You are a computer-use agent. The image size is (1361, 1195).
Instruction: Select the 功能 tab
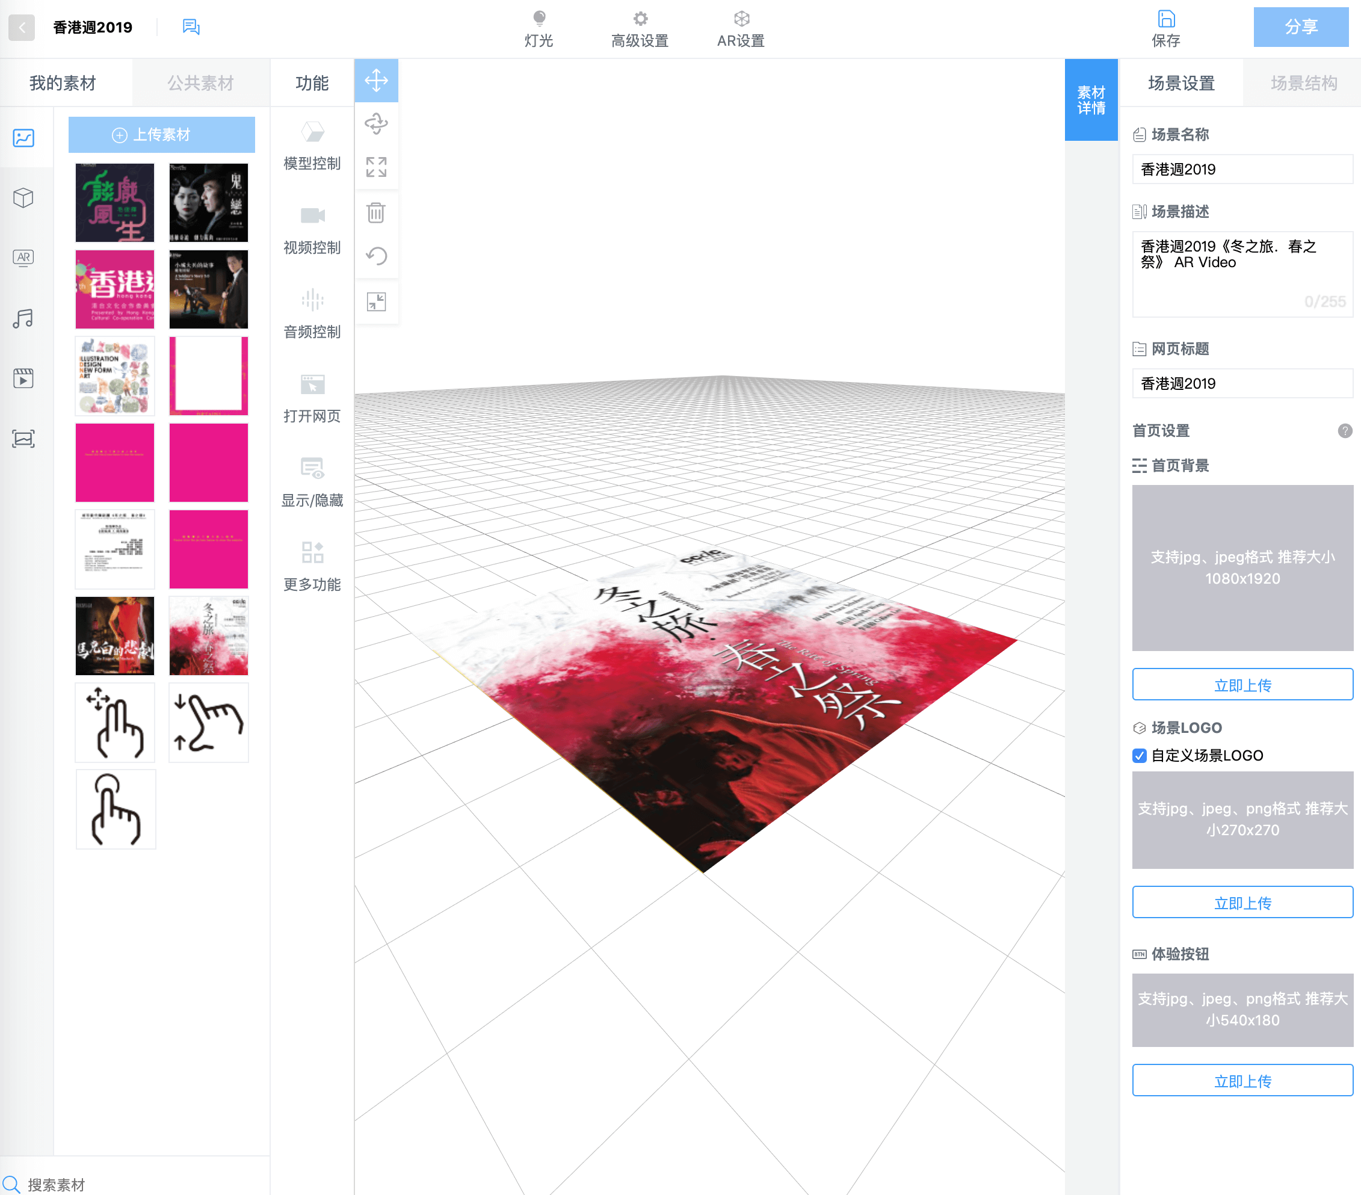pos(312,83)
